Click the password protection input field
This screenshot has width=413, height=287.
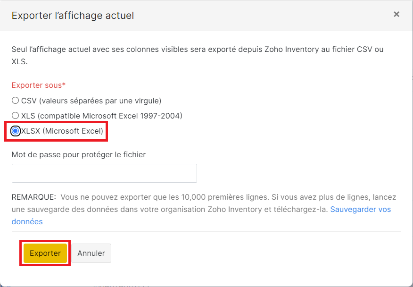click(x=104, y=173)
